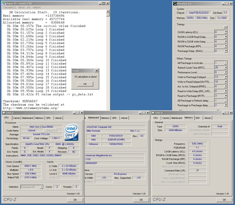
Task: Click the Core Speed 4854.1 MHz field
Action: point(31,166)
